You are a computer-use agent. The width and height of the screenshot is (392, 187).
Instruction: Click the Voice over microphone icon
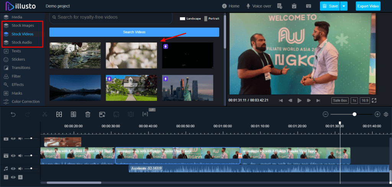click(248, 6)
